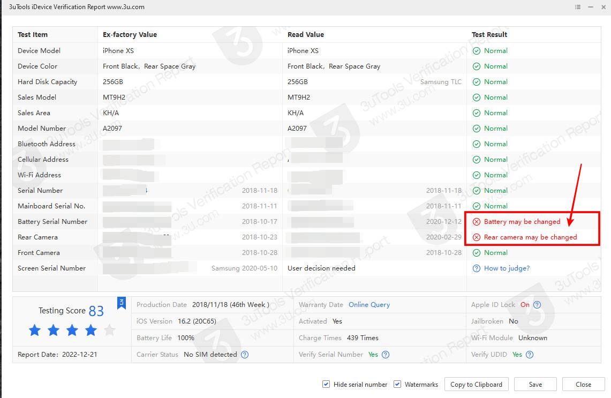
Task: Minimize the verification report window
Action: 591,7
